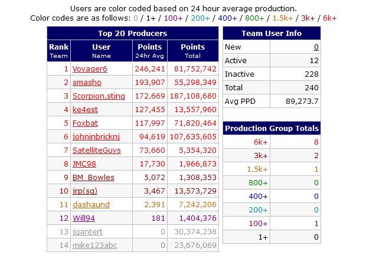This screenshot has width=373, height=265.
Task: Click the Points 24hr Avg column header
Action: coord(150,51)
